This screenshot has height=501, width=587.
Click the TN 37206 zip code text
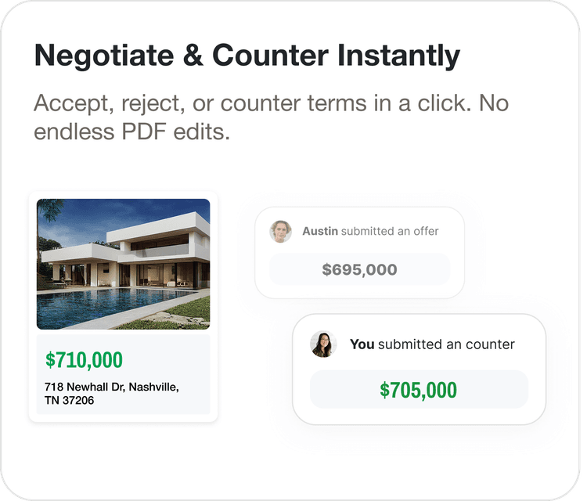click(70, 401)
